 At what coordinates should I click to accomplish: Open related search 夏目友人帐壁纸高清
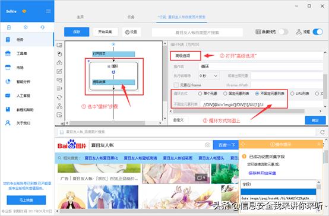[x=140, y=158]
